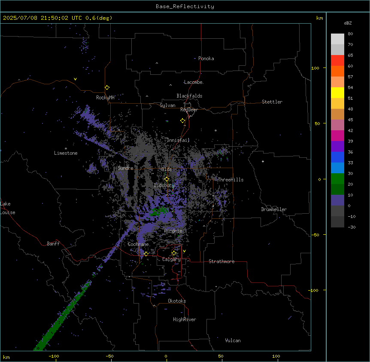Click the yellow 54 dBZ legend swatch
Screen dimensions: 370x362
click(x=337, y=92)
